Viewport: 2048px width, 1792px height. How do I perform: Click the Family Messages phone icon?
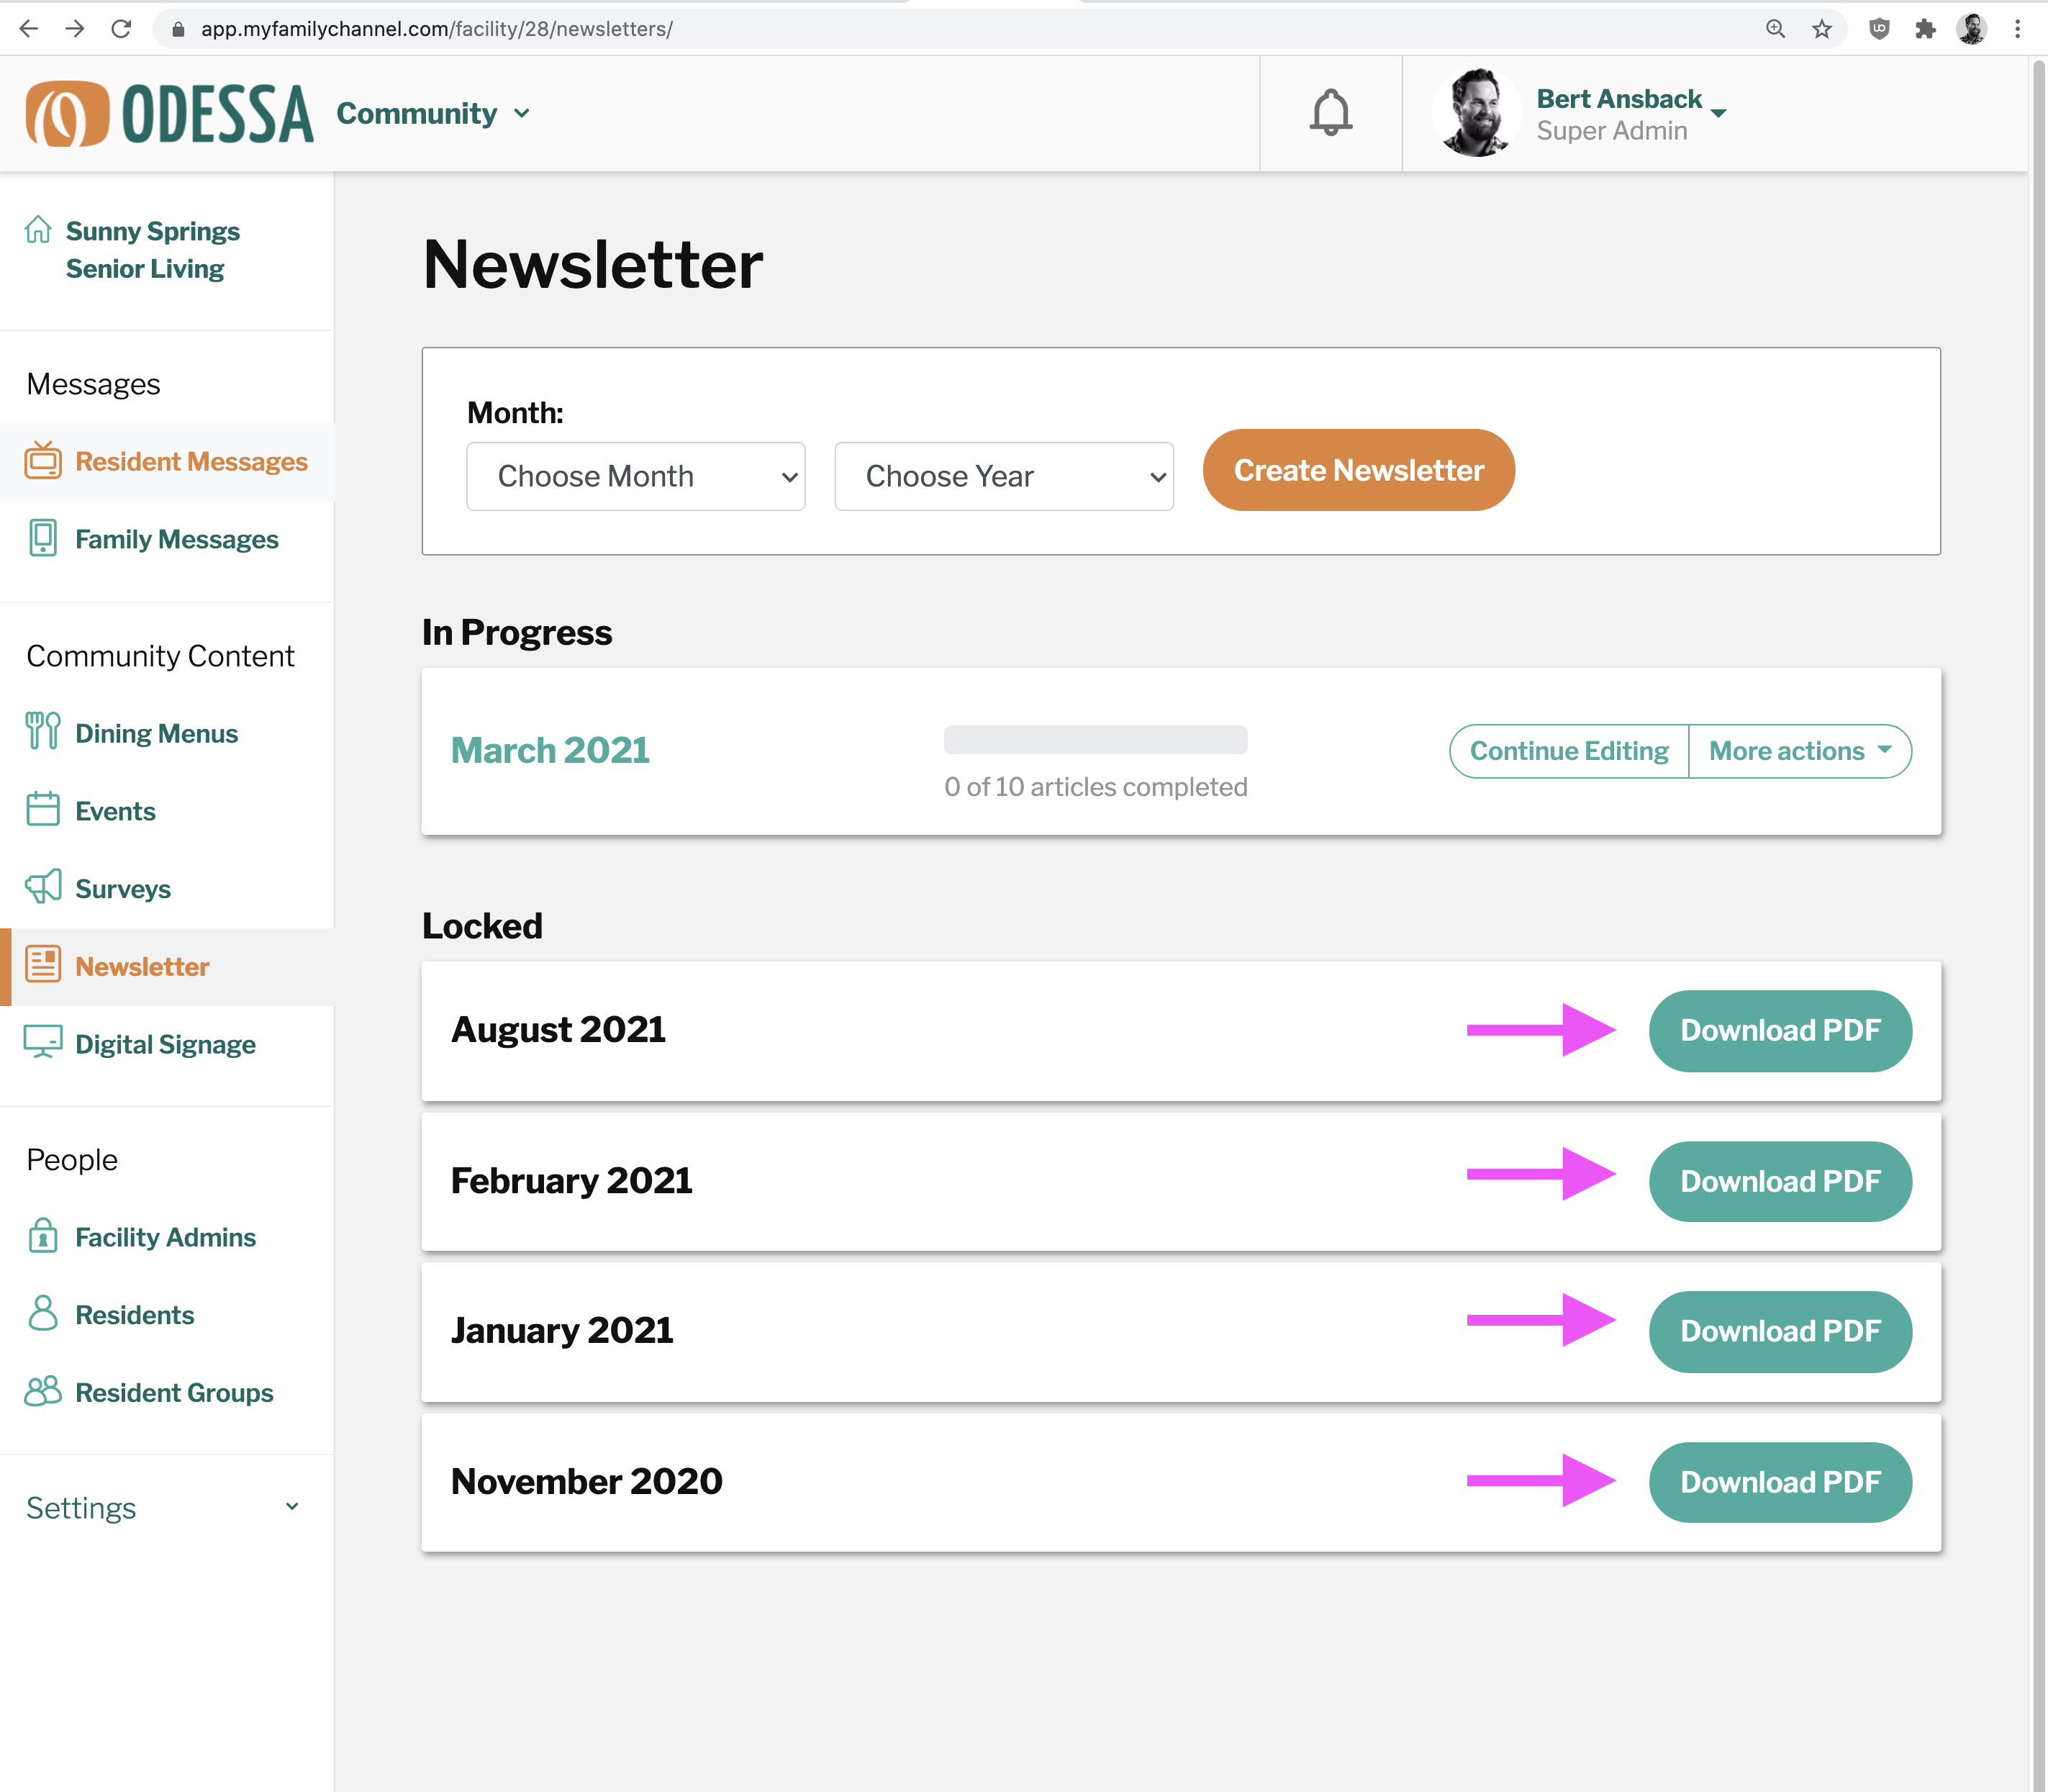[x=43, y=538]
